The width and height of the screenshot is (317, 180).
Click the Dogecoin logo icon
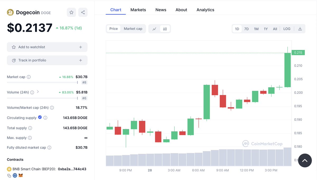10,12
